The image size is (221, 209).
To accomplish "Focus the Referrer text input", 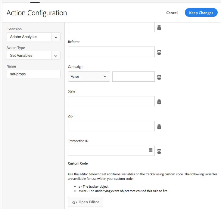I will pyautogui.click(x=111, y=52).
